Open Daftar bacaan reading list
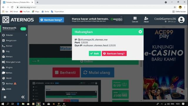 (179, 11)
